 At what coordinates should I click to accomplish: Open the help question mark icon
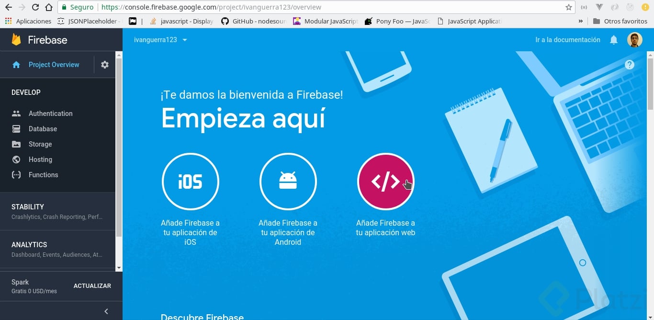[x=630, y=65]
